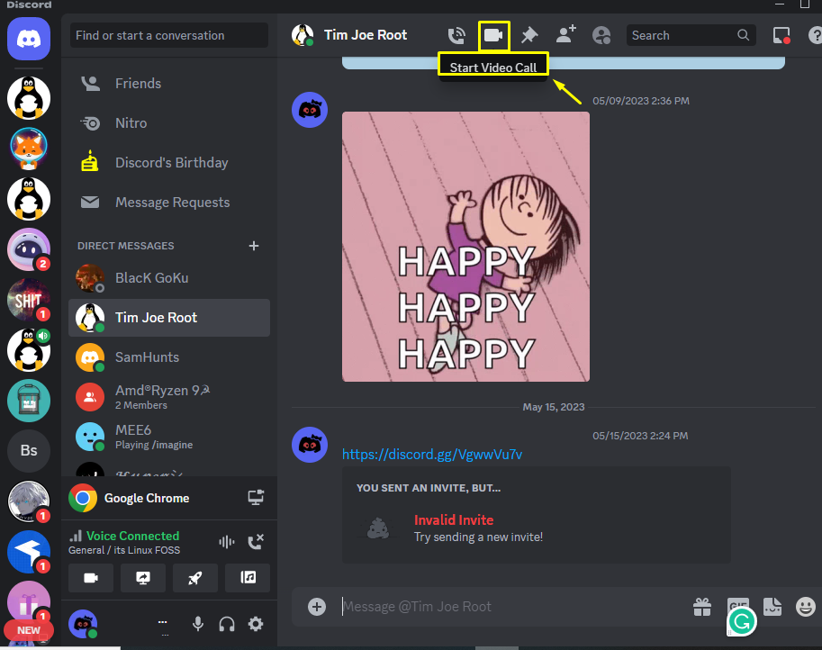Select Tim Joe Root in DM list
This screenshot has width=822, height=650.
pyautogui.click(x=169, y=318)
